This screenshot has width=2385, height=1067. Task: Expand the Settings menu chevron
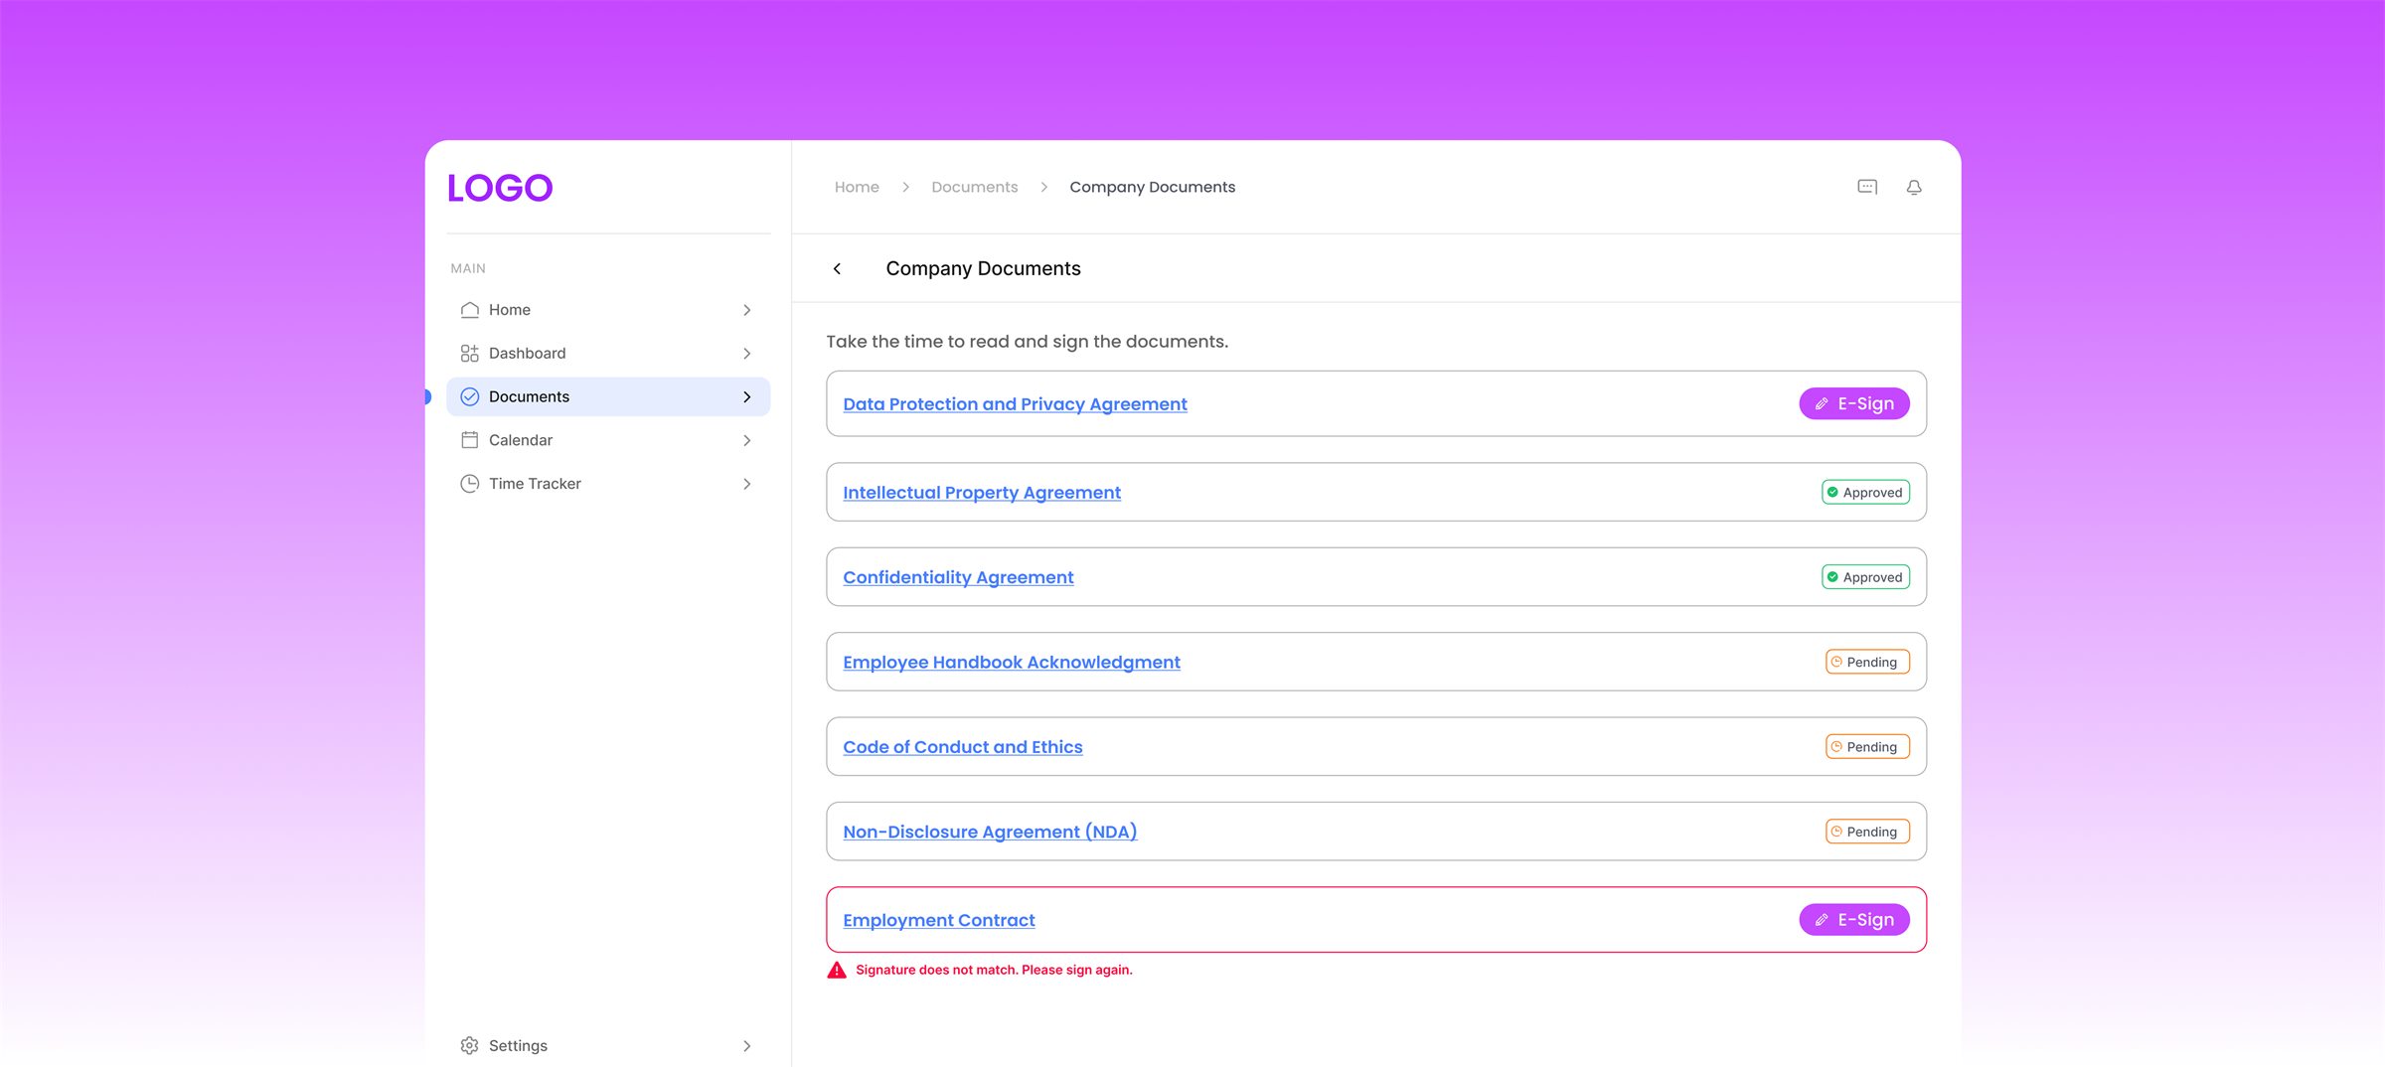point(747,1045)
